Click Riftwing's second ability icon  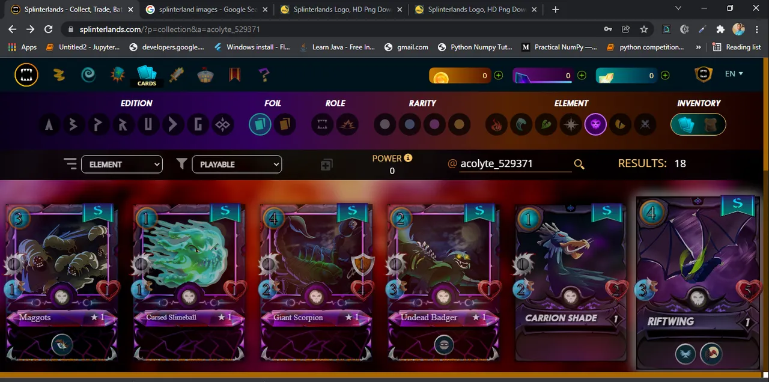click(x=711, y=354)
